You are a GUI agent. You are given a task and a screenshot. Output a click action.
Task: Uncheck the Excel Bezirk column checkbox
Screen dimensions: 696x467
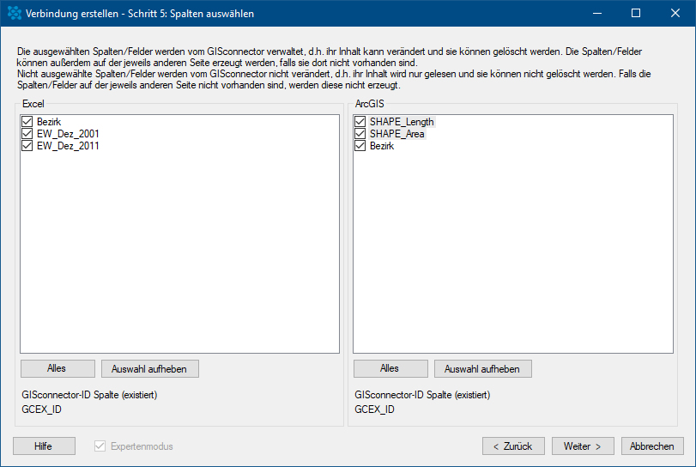click(27, 122)
